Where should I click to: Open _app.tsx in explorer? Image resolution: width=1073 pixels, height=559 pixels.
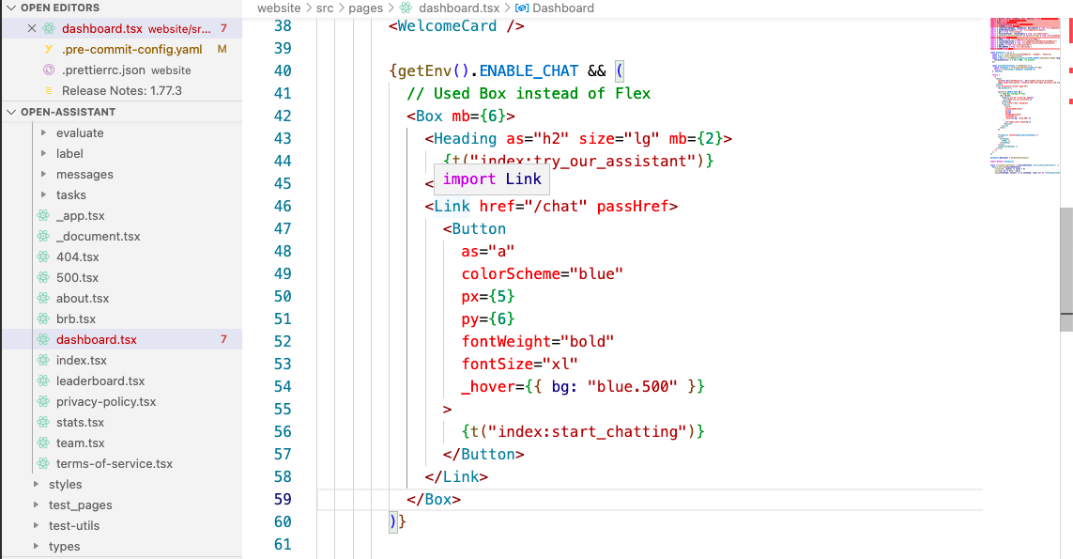click(x=80, y=216)
